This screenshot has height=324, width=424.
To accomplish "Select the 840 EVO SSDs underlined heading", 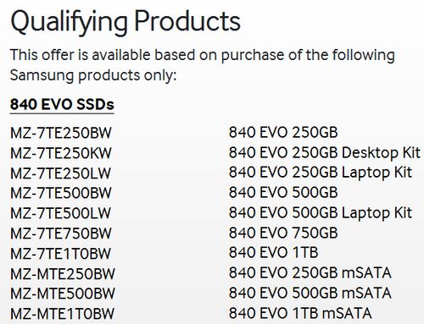I will (62, 105).
